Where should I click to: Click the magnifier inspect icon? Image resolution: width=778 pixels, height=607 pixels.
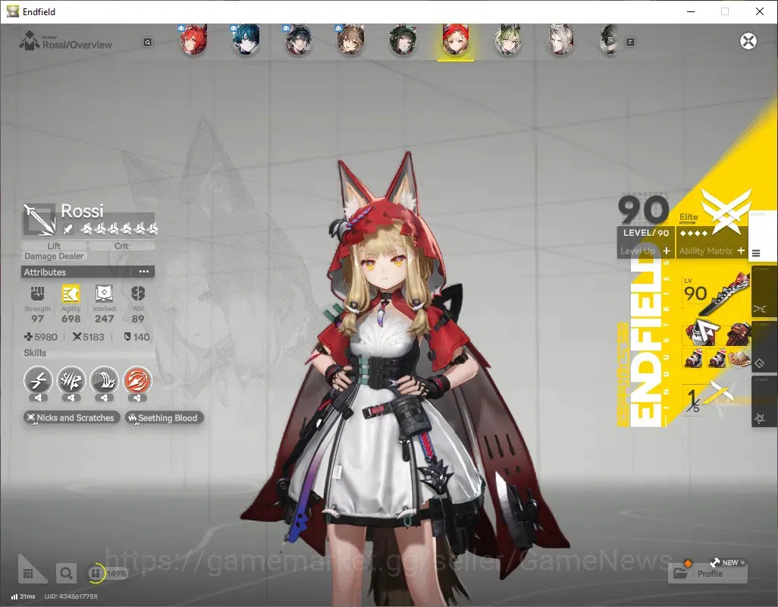pos(66,574)
